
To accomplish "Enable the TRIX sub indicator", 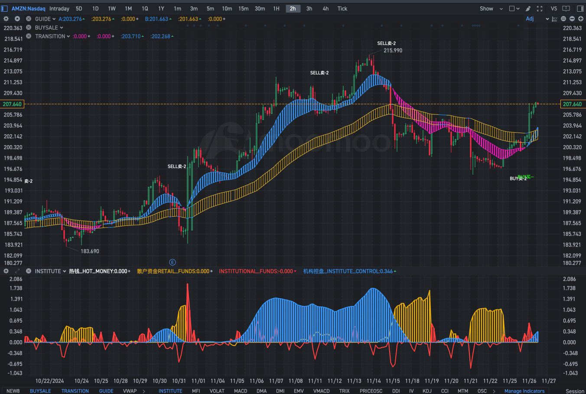I will tap(344, 391).
